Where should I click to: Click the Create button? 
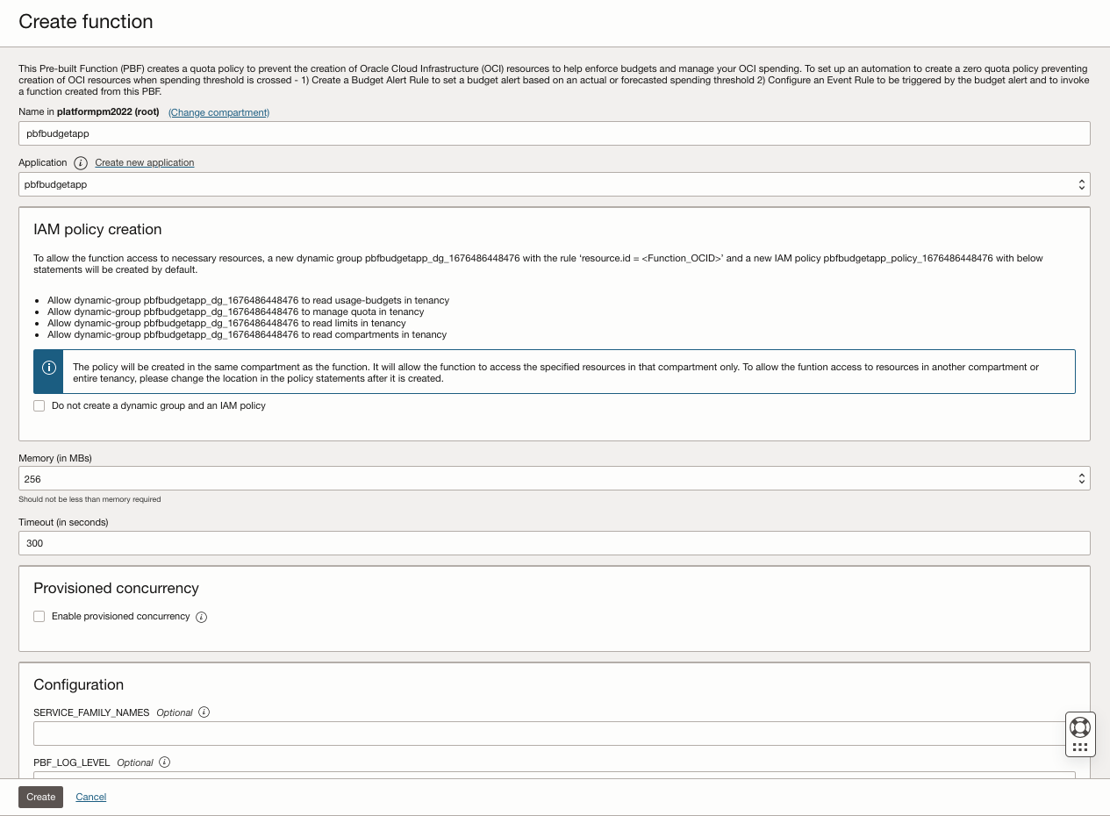(40, 797)
